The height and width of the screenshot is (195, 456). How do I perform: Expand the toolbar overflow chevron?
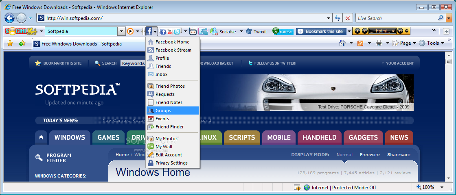[x=434, y=30]
